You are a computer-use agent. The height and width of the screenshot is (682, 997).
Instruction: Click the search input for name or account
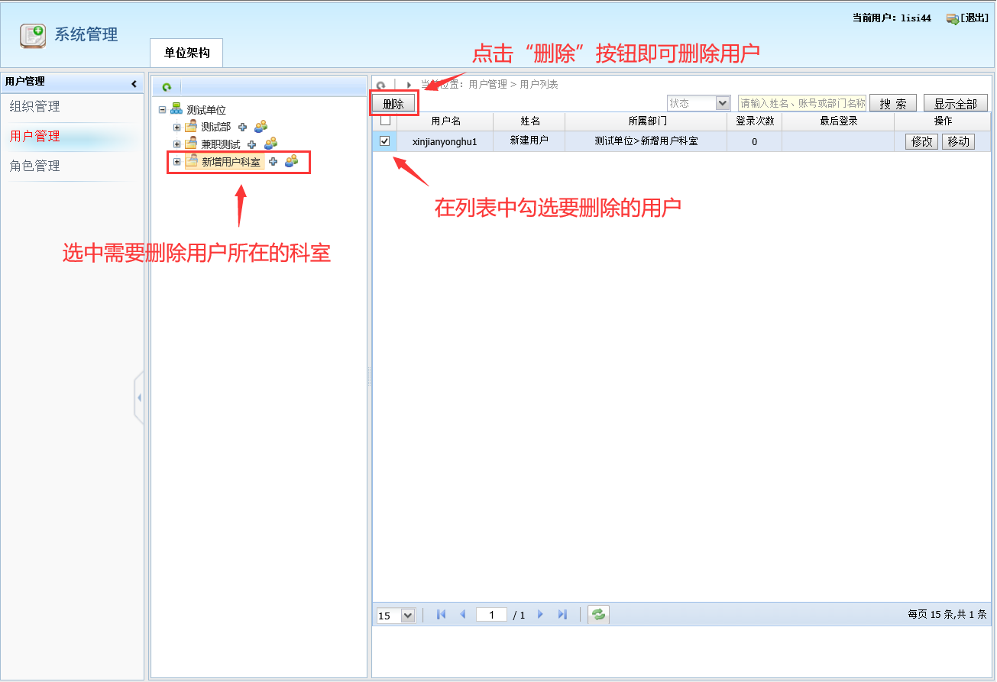pyautogui.click(x=802, y=103)
